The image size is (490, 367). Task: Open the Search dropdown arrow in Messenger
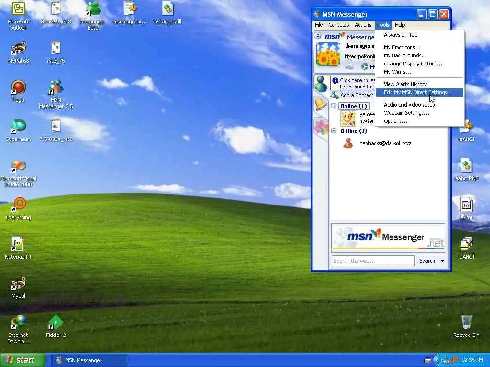pyautogui.click(x=442, y=261)
